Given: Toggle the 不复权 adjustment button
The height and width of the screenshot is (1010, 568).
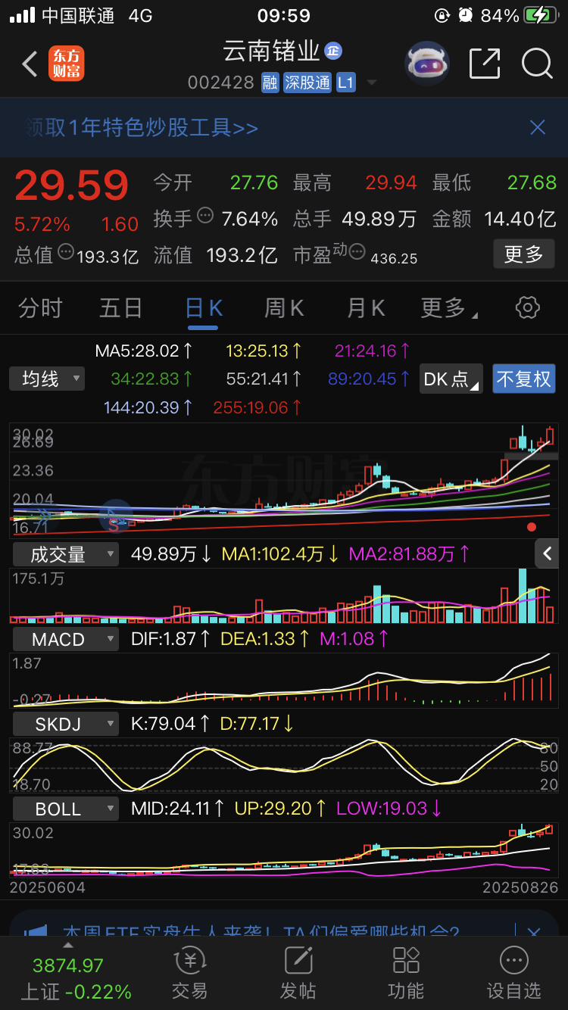Looking at the screenshot, I should [x=524, y=379].
